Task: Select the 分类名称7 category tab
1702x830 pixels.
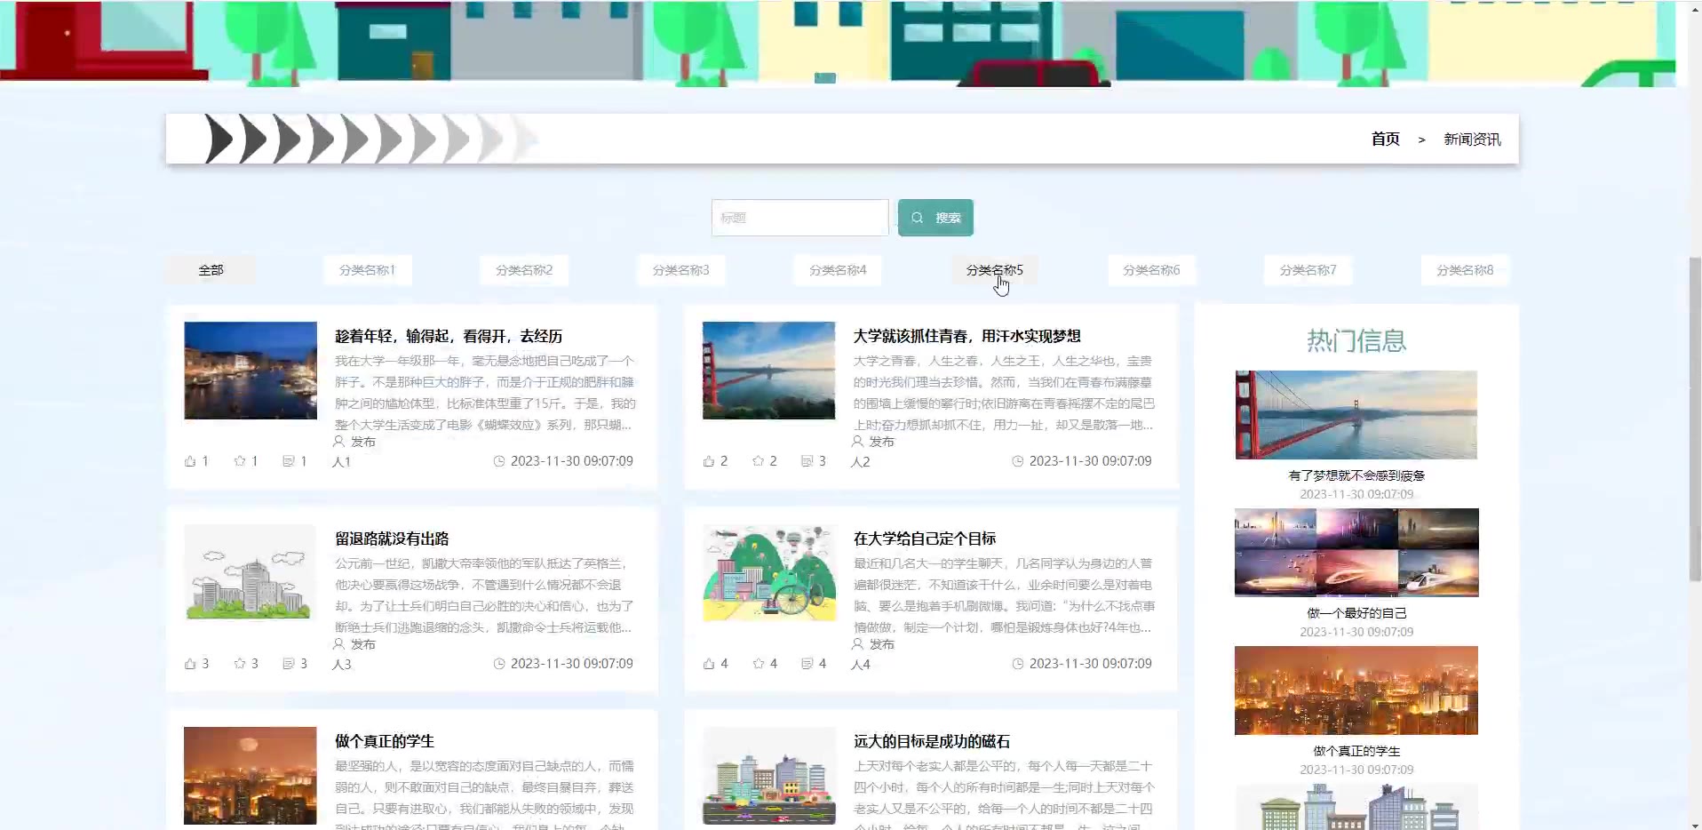Action: pos(1308,270)
